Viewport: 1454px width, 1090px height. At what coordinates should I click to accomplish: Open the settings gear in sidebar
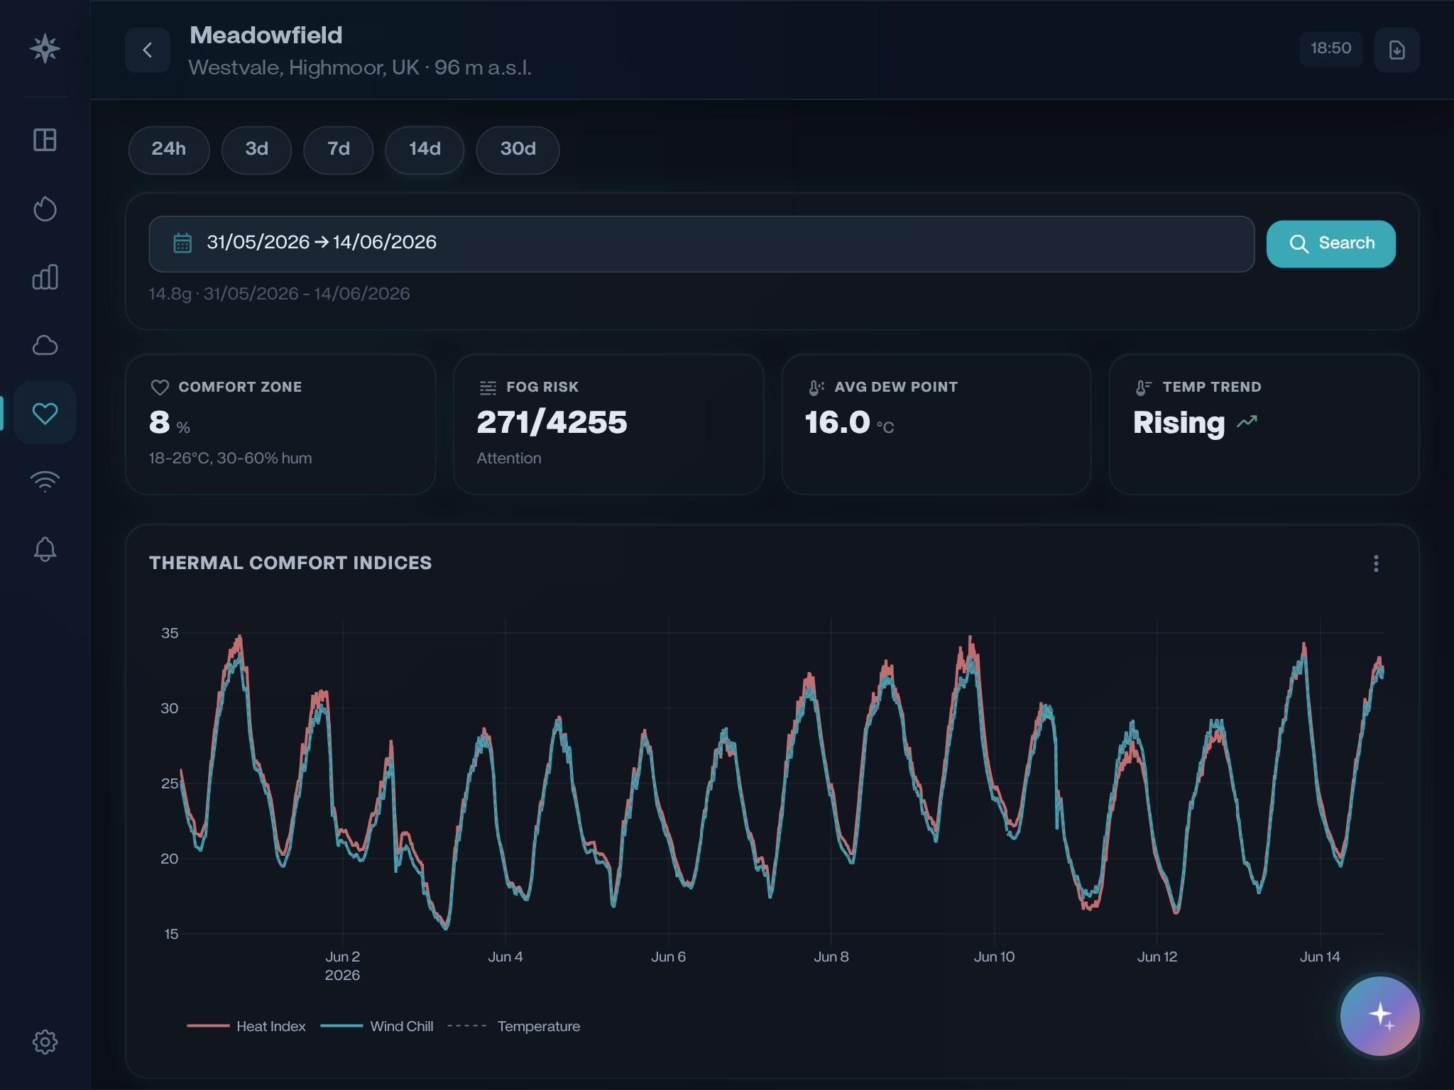coord(45,1042)
